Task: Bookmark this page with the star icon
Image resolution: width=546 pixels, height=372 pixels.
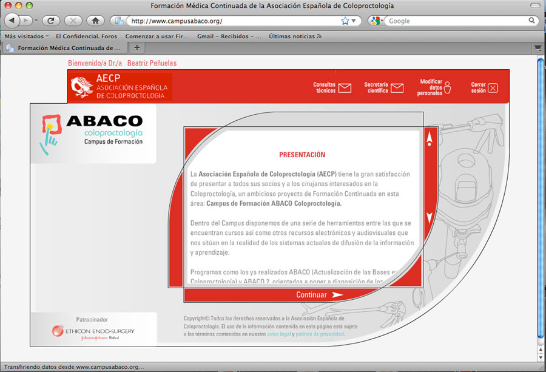Action: point(345,21)
